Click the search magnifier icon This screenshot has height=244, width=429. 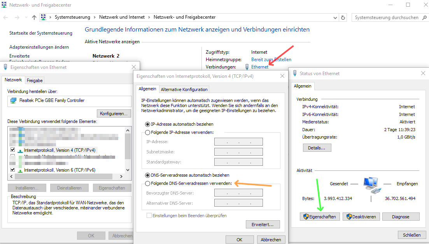click(424, 18)
